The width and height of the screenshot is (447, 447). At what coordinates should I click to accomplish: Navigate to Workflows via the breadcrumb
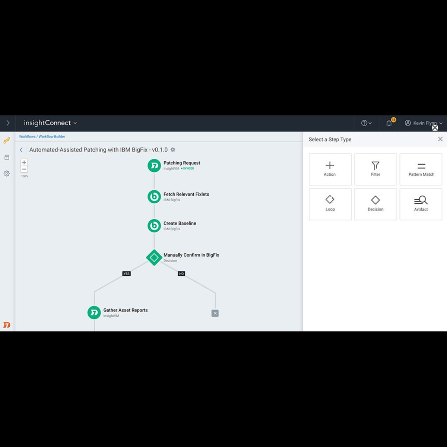27,136
